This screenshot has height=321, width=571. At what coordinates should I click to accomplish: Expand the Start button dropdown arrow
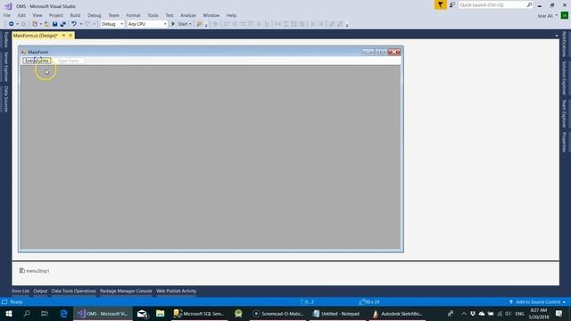[190, 24]
